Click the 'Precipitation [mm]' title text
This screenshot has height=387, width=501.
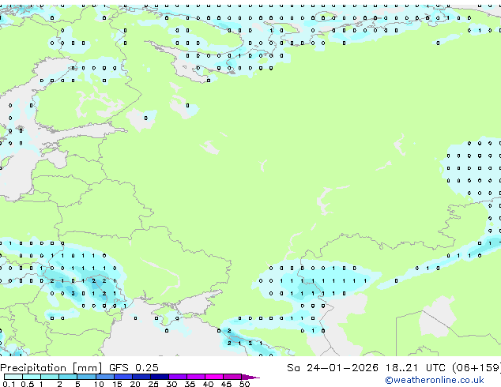(x=51, y=368)
